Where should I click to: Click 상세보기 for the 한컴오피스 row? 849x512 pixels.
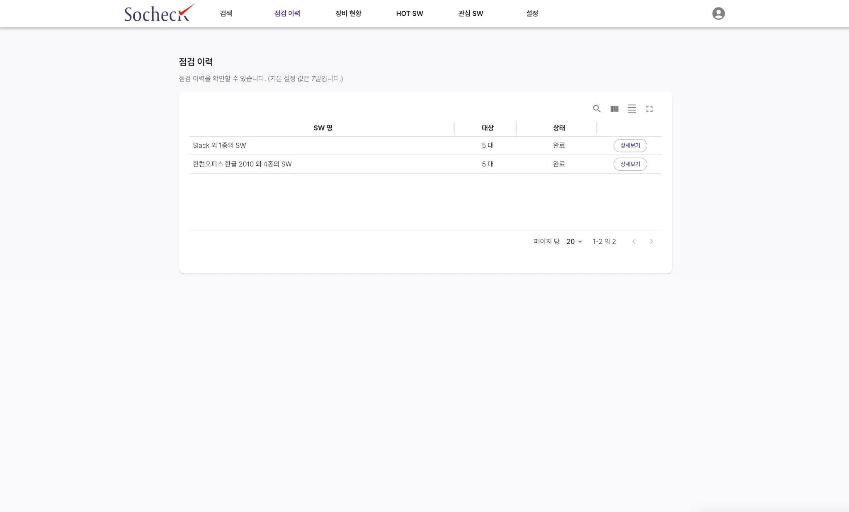630,164
